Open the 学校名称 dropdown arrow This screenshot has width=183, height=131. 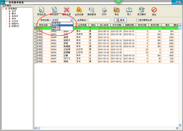coord(71,20)
